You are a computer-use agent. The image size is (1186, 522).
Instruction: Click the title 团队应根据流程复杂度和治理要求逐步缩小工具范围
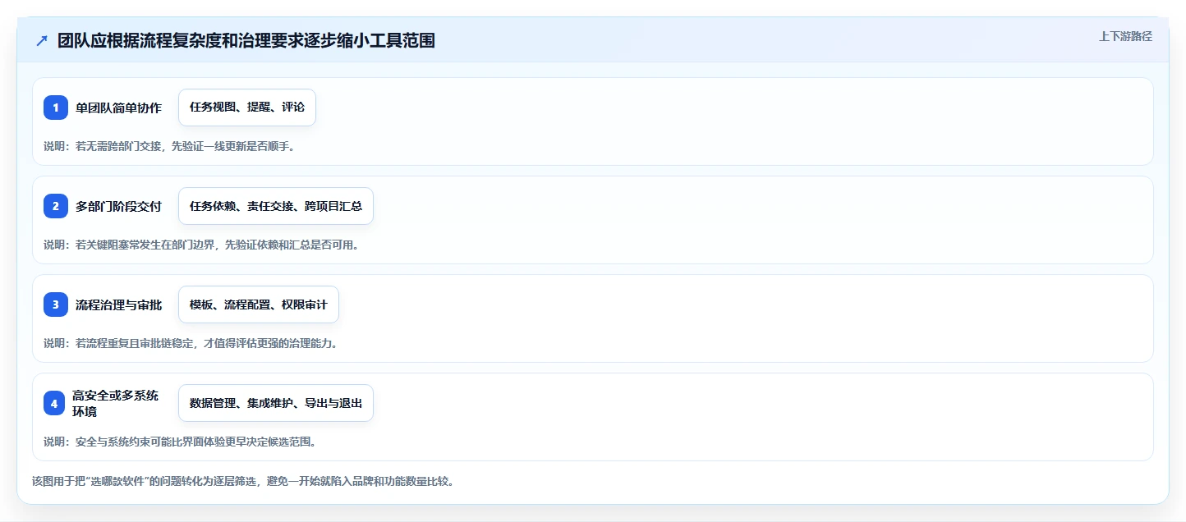[246, 41]
